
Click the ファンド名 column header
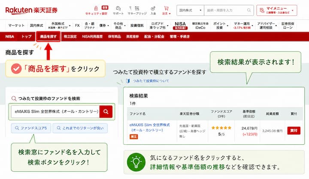[138, 113]
